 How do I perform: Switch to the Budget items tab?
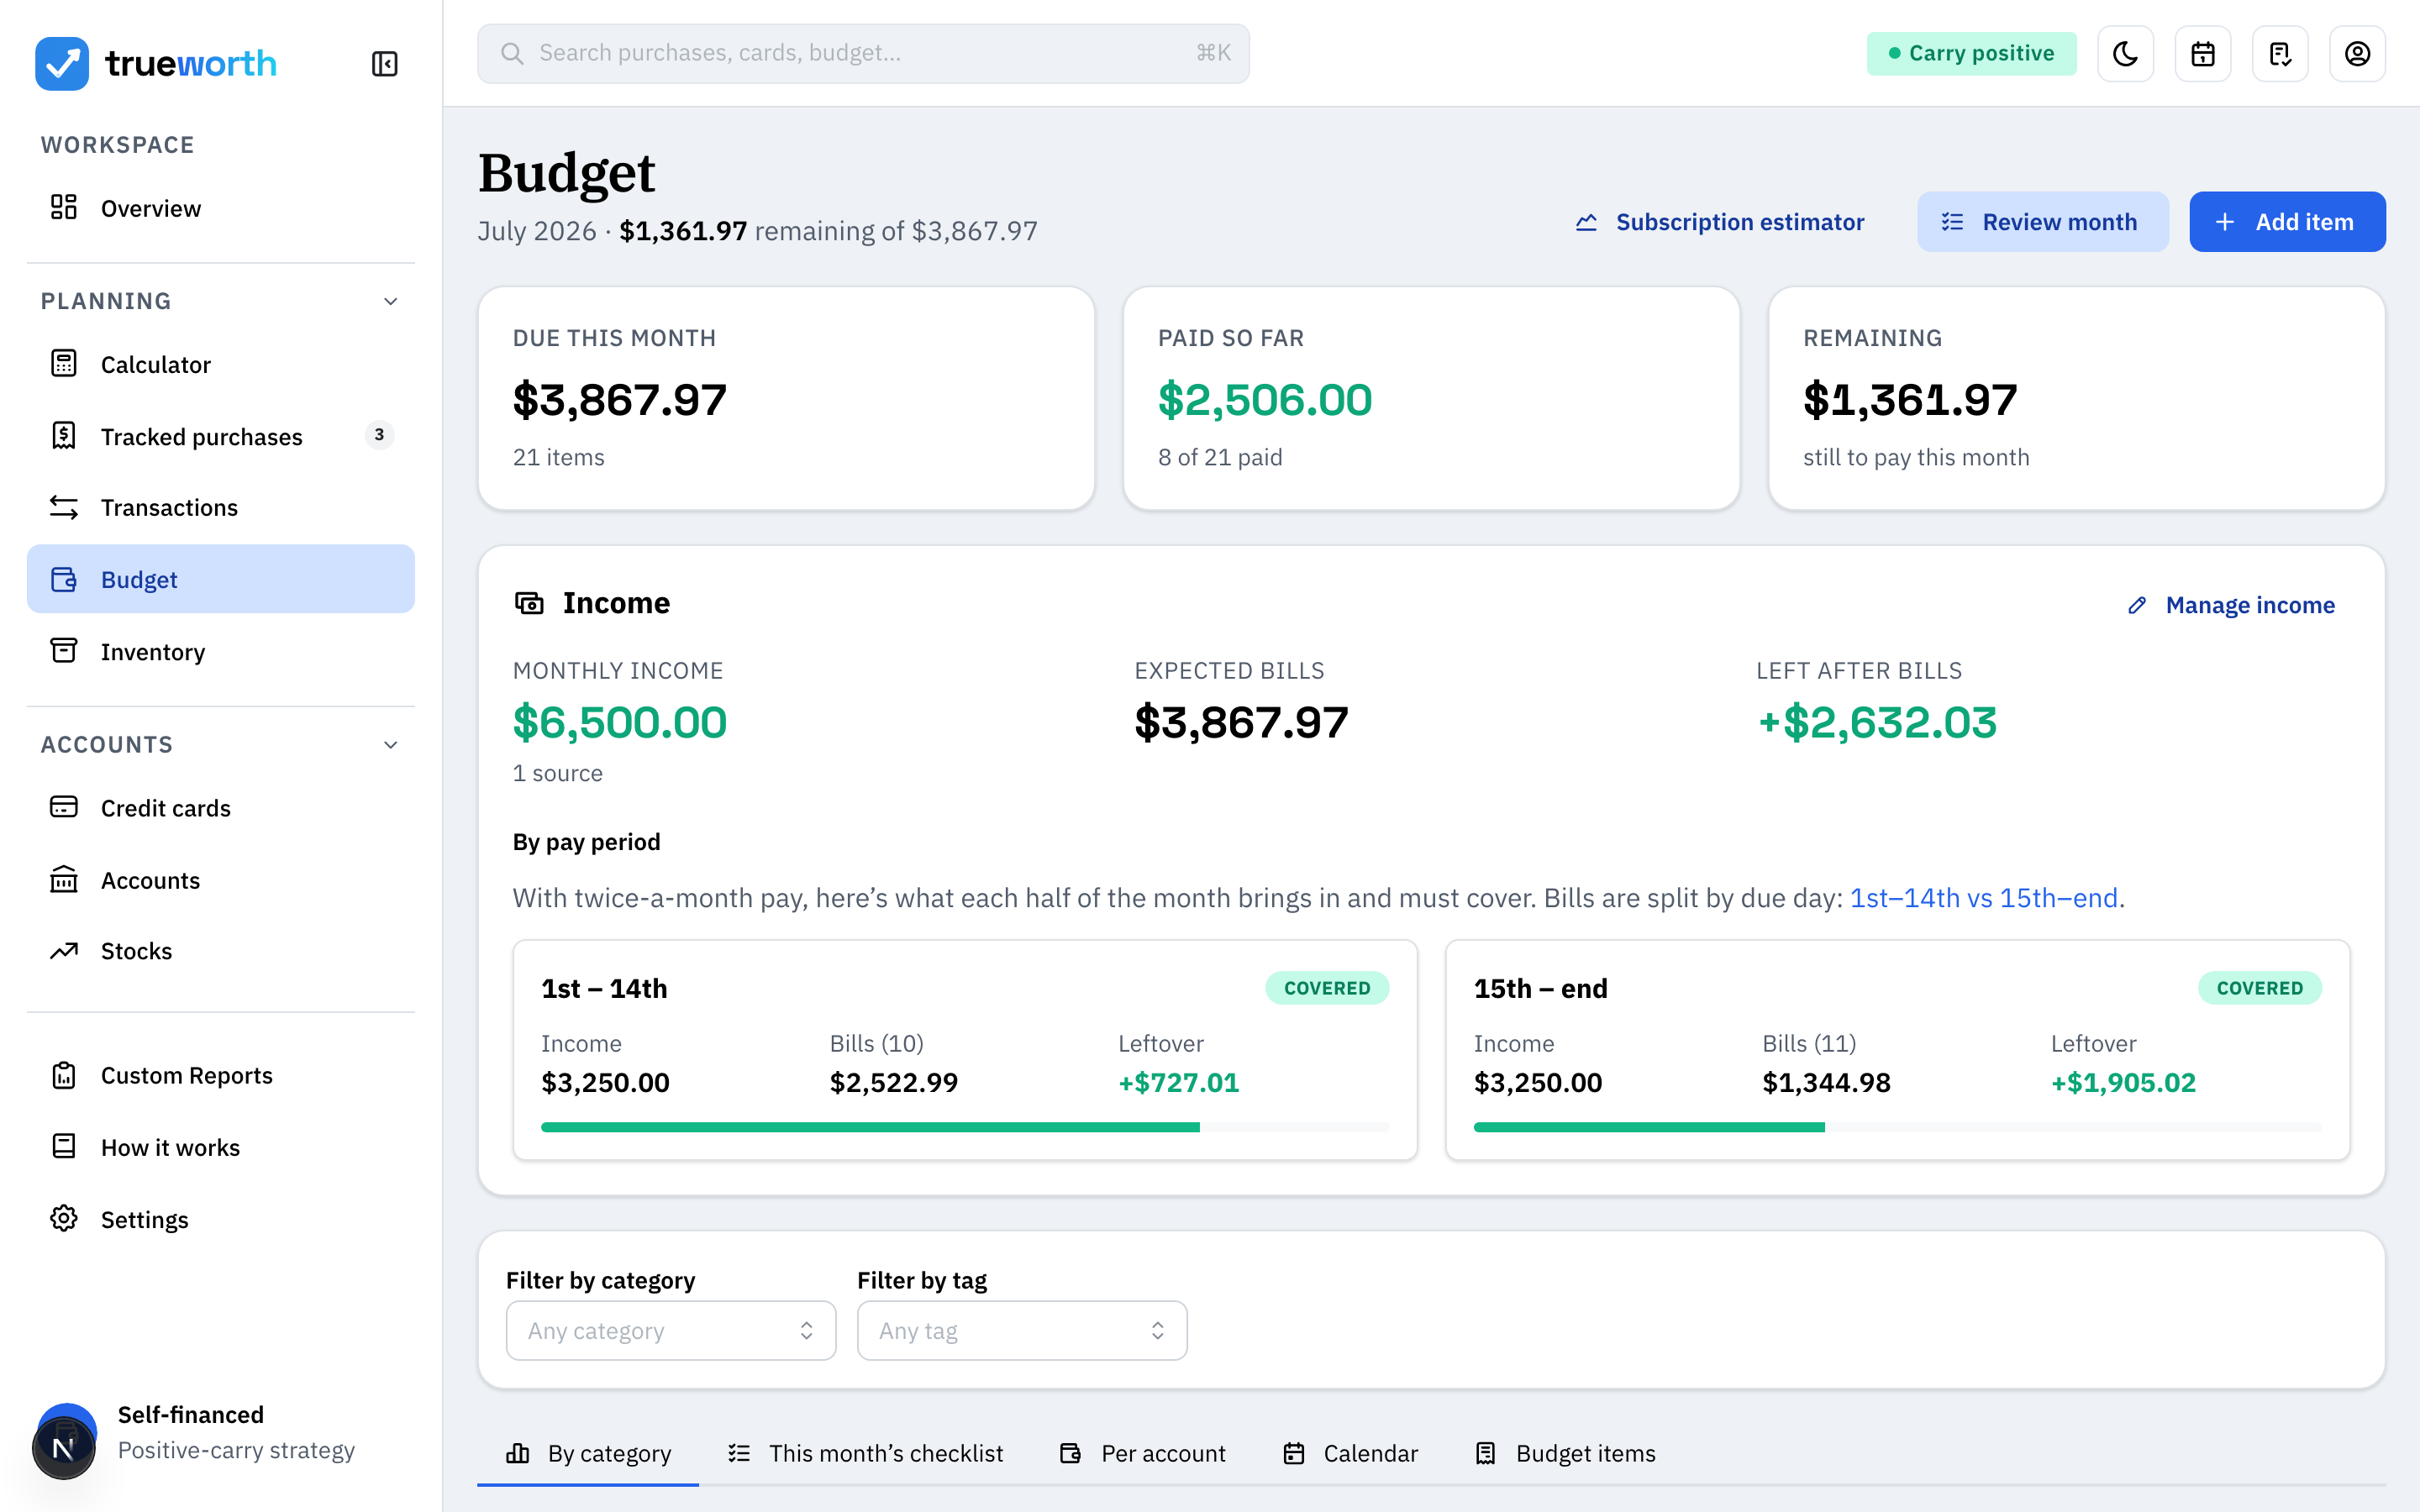(x=1565, y=1453)
